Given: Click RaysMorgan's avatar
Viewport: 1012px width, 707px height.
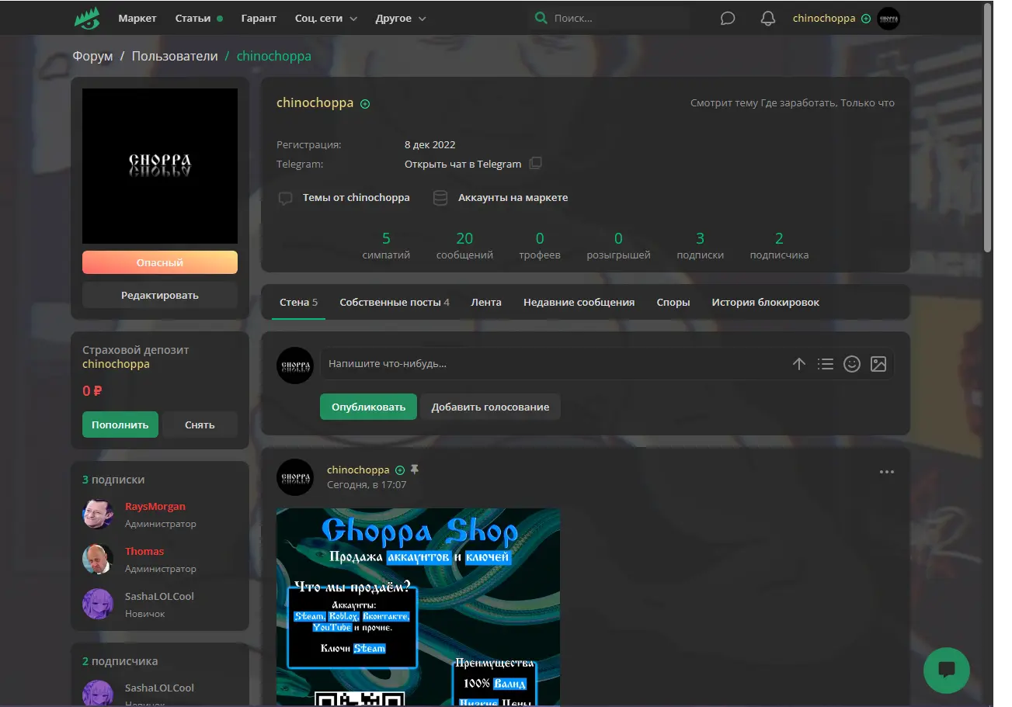Looking at the screenshot, I should 98,514.
